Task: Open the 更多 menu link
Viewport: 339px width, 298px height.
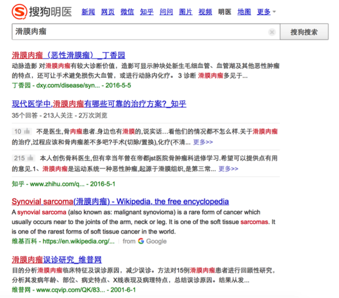Action: [x=263, y=12]
